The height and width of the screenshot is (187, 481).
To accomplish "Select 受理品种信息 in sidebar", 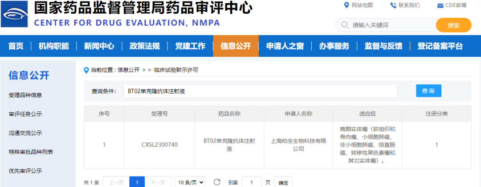I will coord(25,95).
